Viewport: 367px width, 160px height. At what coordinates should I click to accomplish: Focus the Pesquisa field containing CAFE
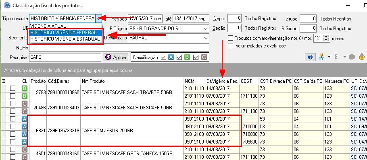coord(65,57)
